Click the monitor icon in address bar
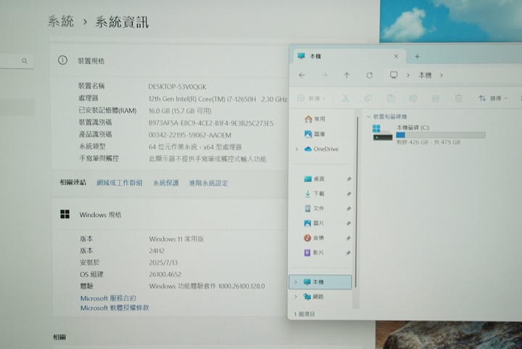The height and width of the screenshot is (349, 522). point(394,75)
